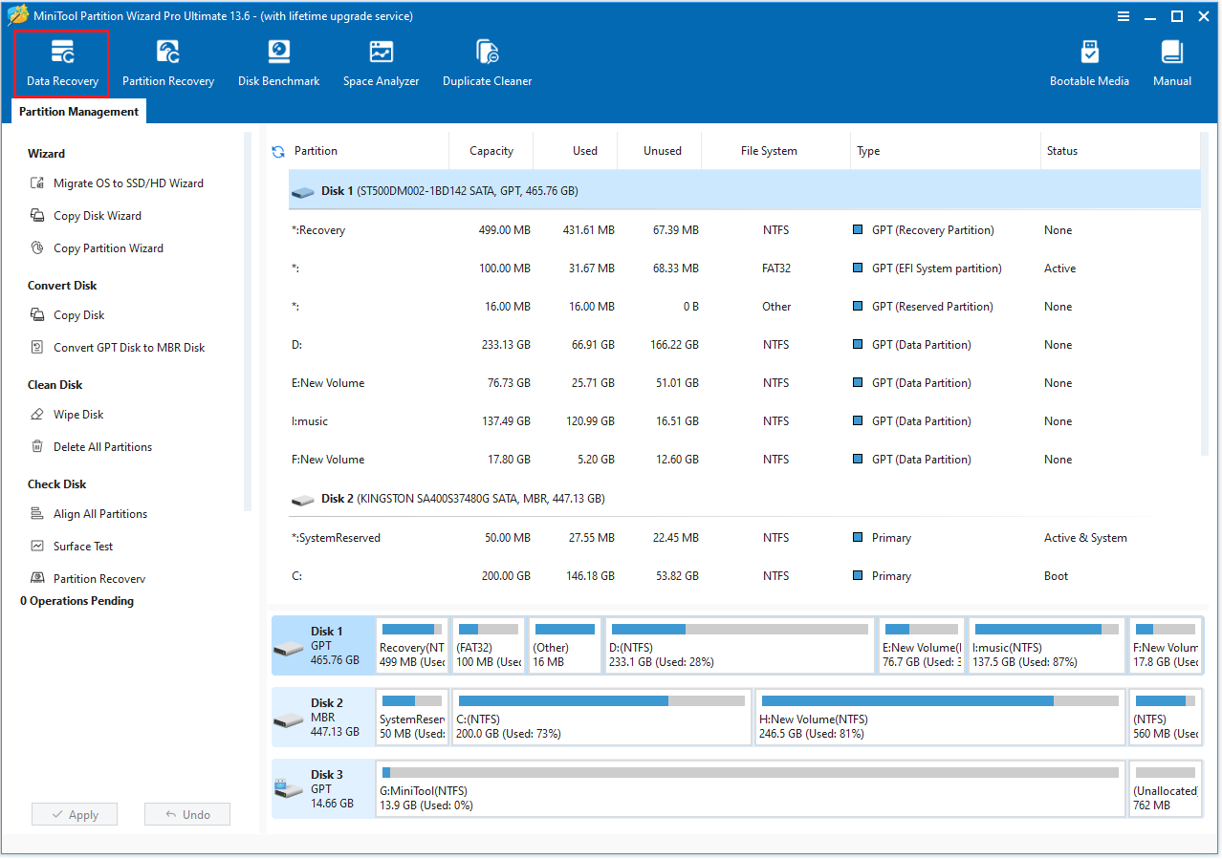This screenshot has width=1222, height=859.
Task: Select (Other) 16 MB block in disk map
Action: [x=564, y=645]
